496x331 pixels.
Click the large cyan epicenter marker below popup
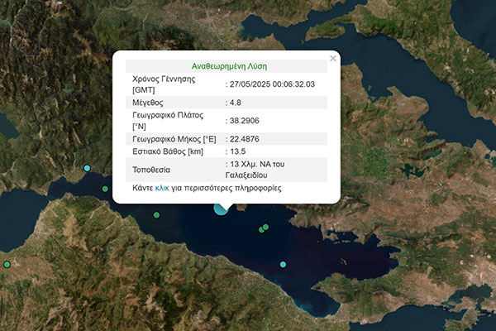(x=221, y=208)
